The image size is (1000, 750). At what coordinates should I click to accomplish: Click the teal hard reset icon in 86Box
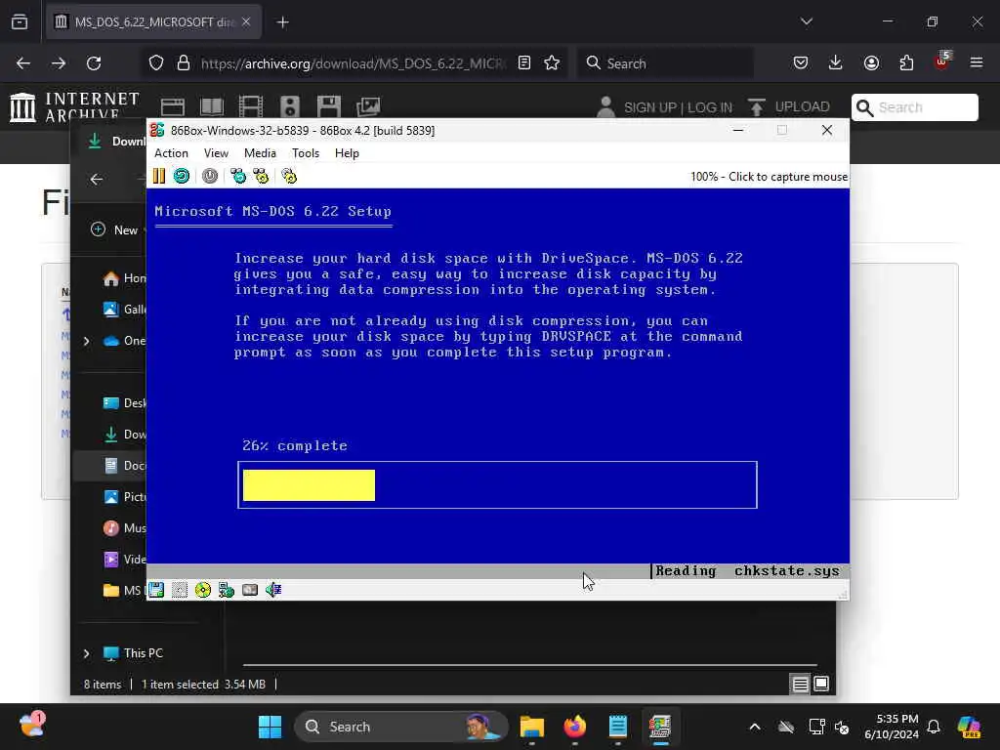182,176
